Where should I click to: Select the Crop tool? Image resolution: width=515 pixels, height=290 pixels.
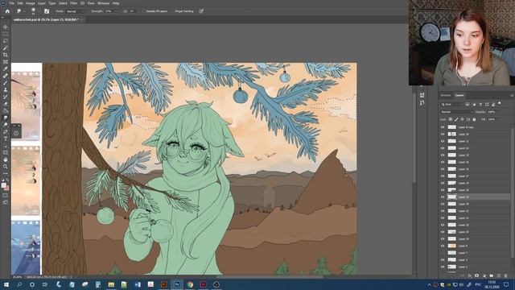(6, 55)
